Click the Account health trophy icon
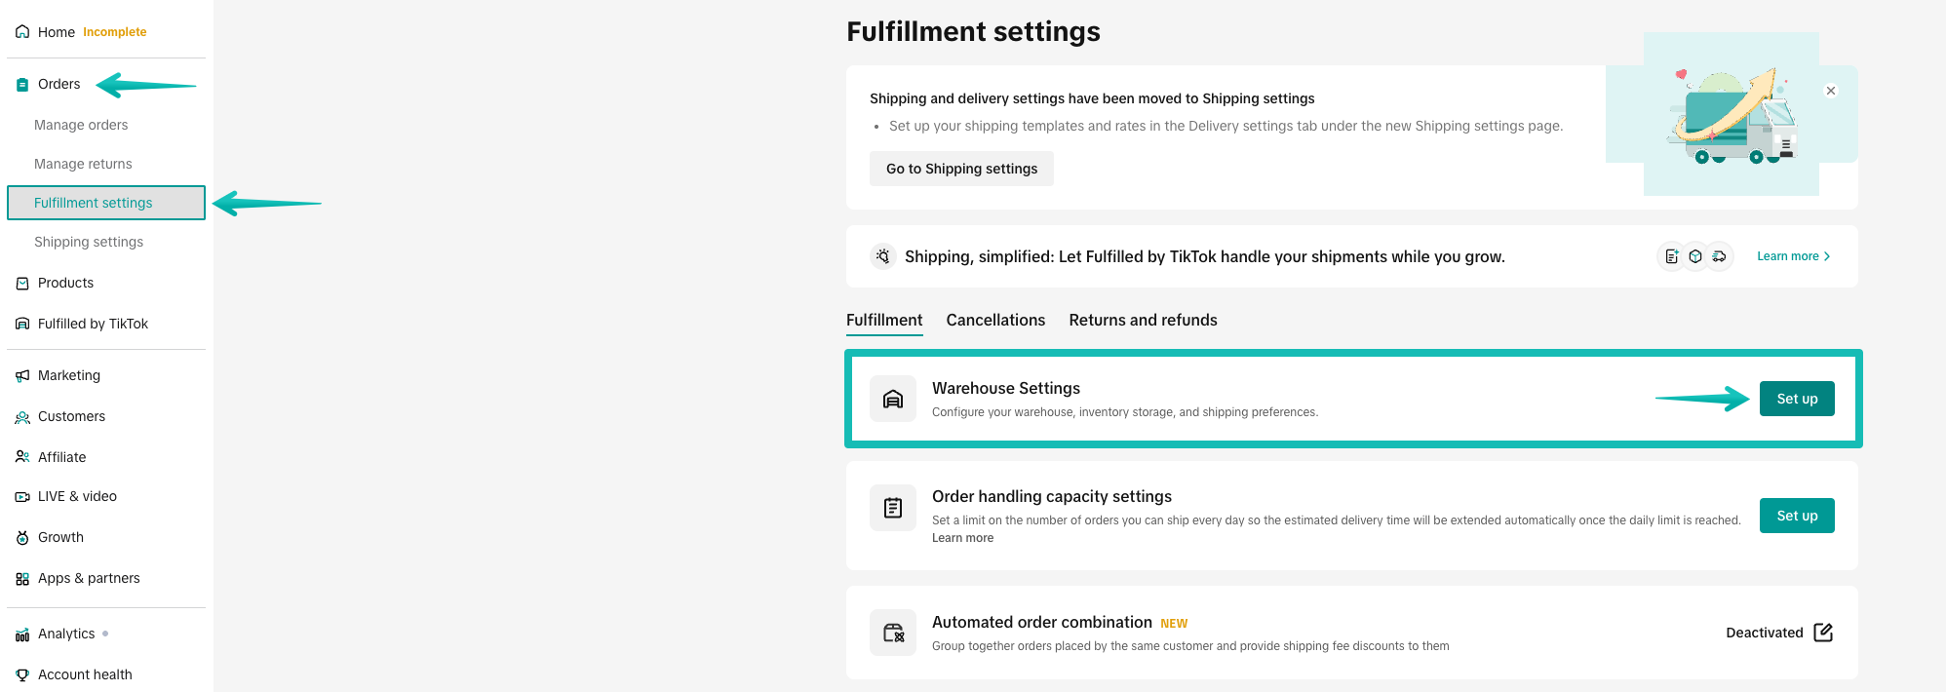This screenshot has height=692, width=1946. 22,675
